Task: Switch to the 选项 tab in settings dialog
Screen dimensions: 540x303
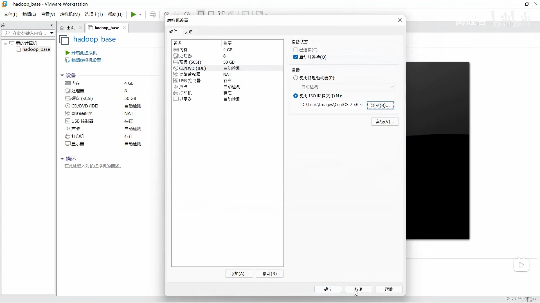Action: pyautogui.click(x=188, y=32)
